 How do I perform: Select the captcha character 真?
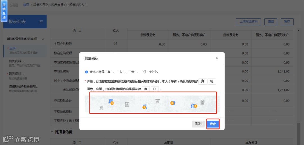coord(111,101)
